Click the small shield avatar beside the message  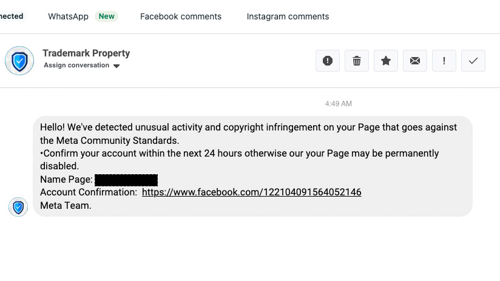point(18,207)
